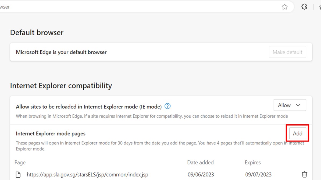Click the Add button for IE mode pages

point(297,133)
